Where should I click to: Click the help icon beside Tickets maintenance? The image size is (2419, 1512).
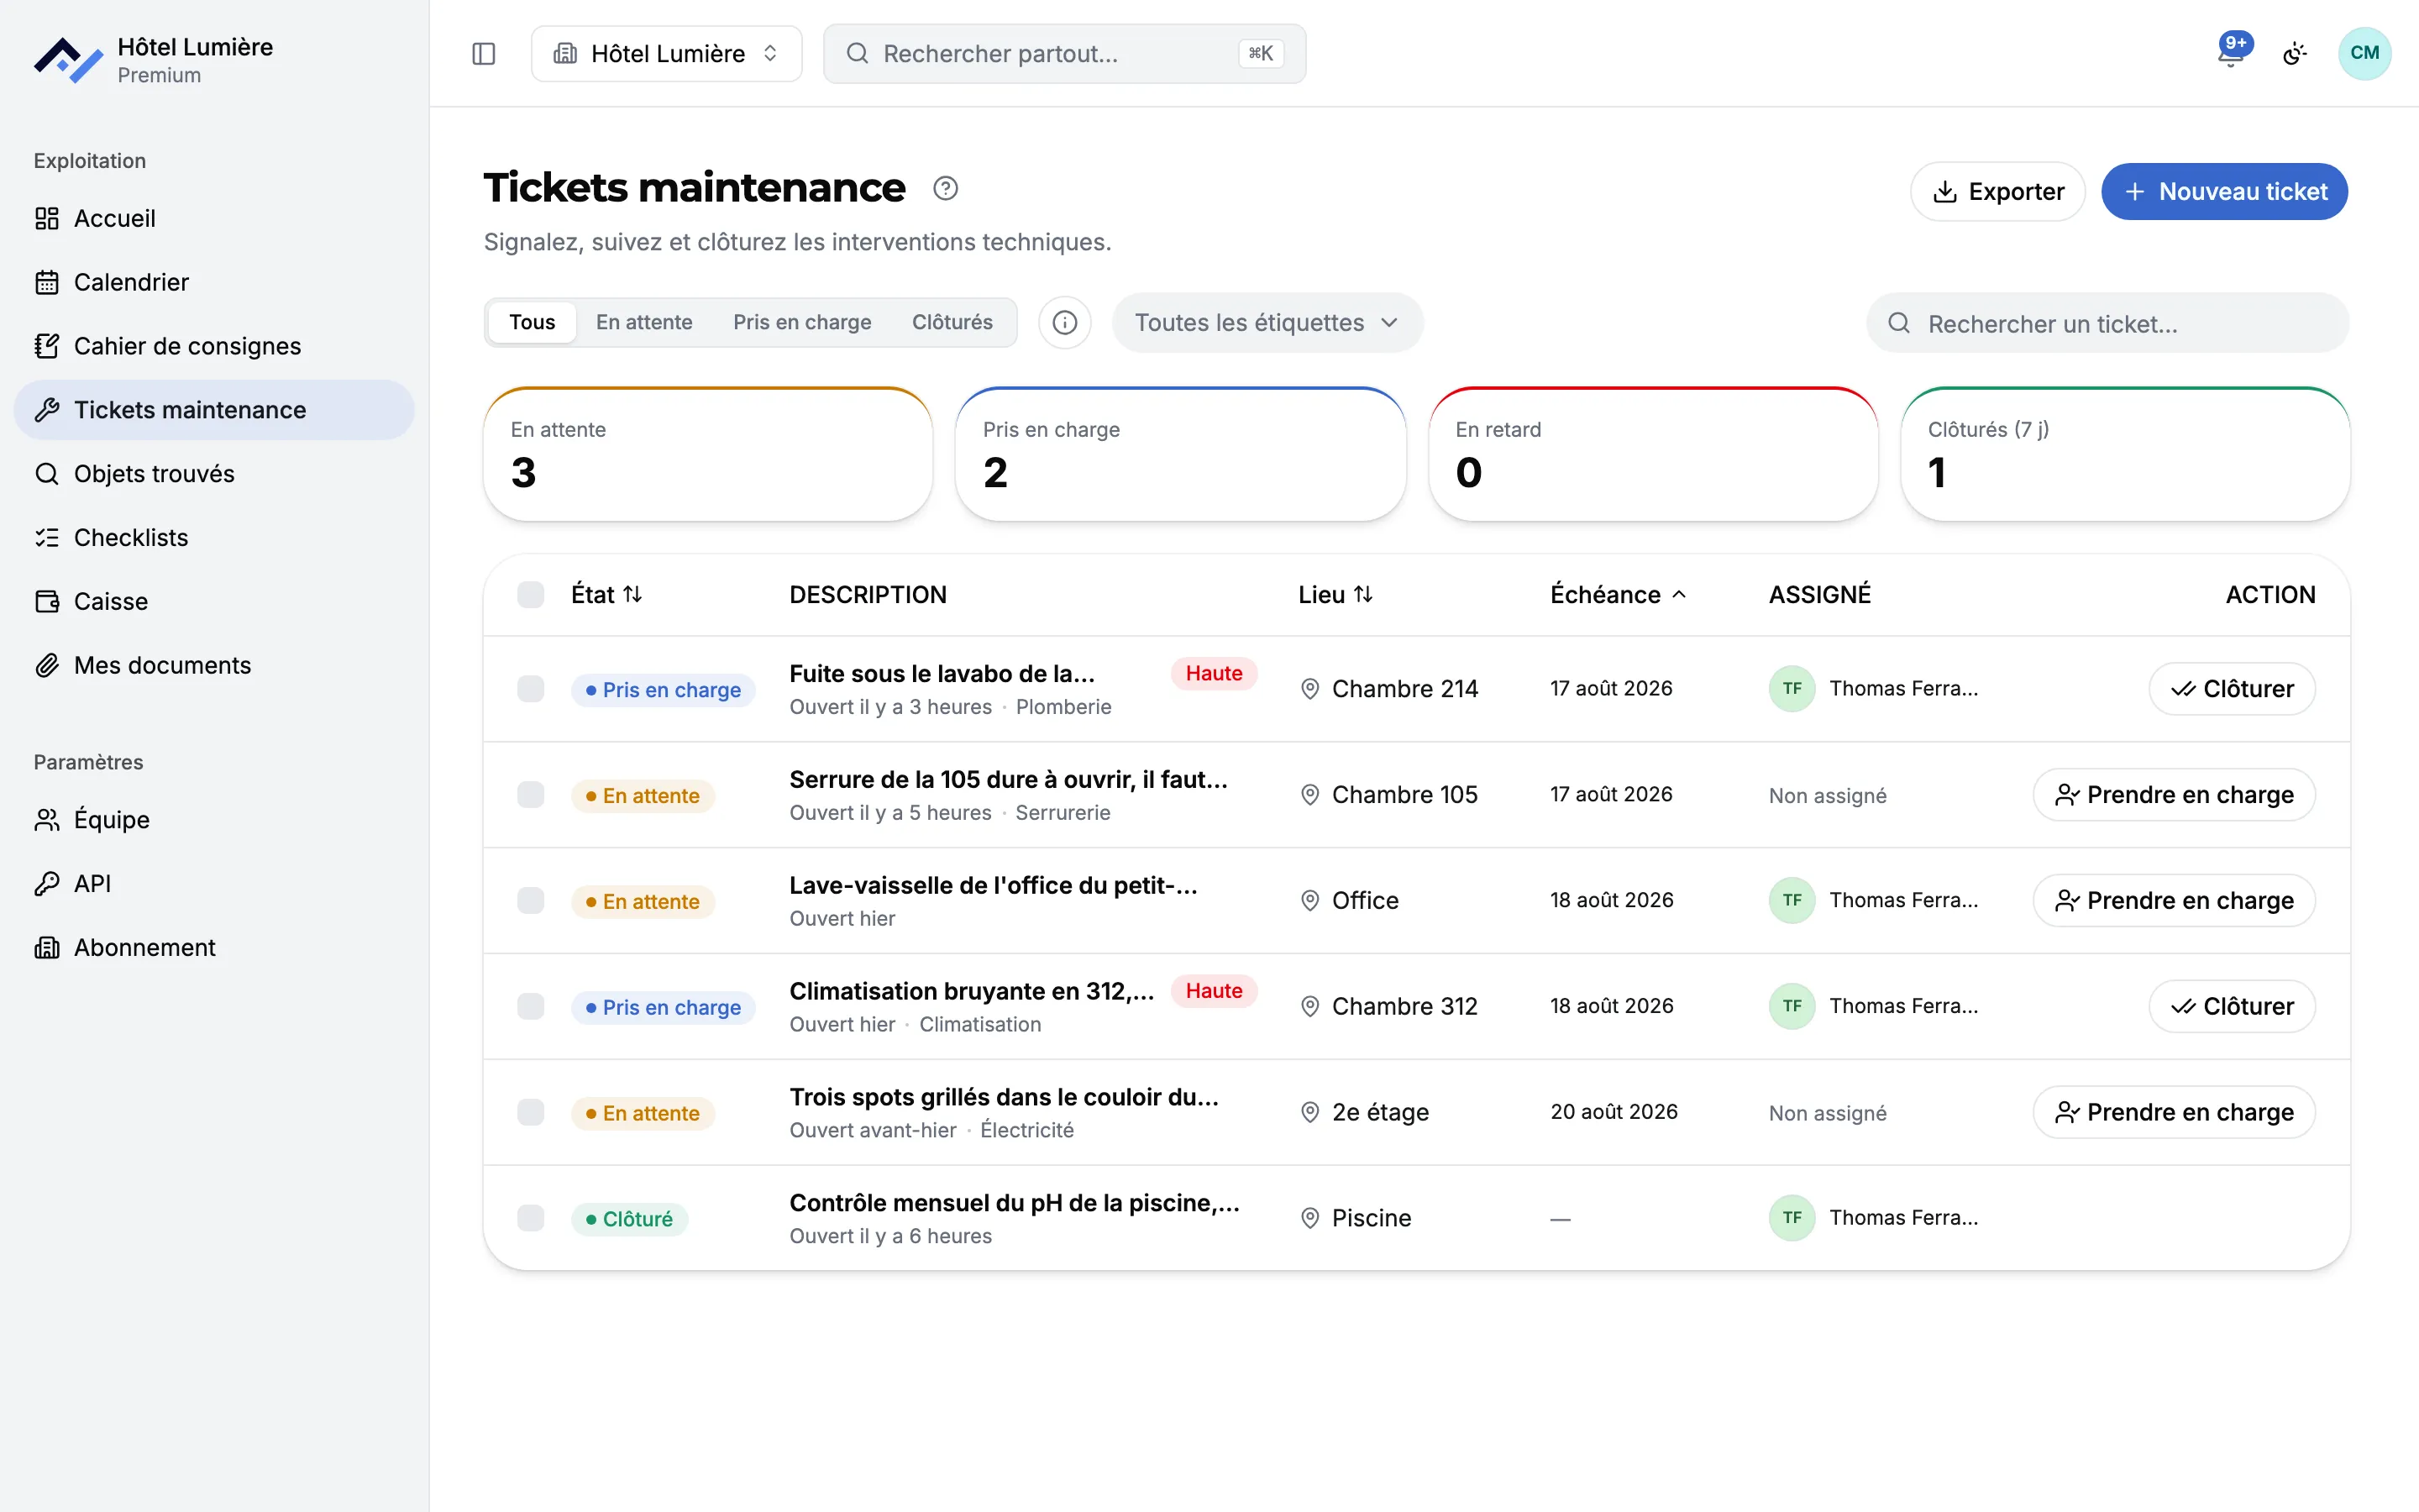(946, 188)
